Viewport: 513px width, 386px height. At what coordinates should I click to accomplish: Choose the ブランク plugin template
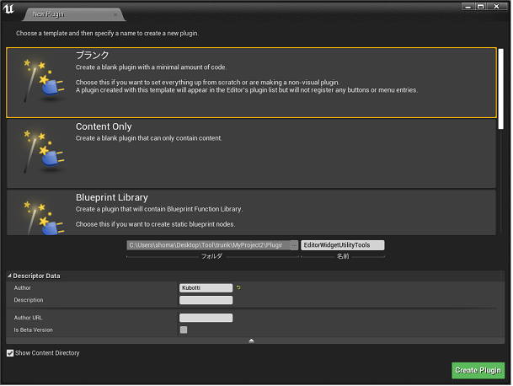point(252,83)
